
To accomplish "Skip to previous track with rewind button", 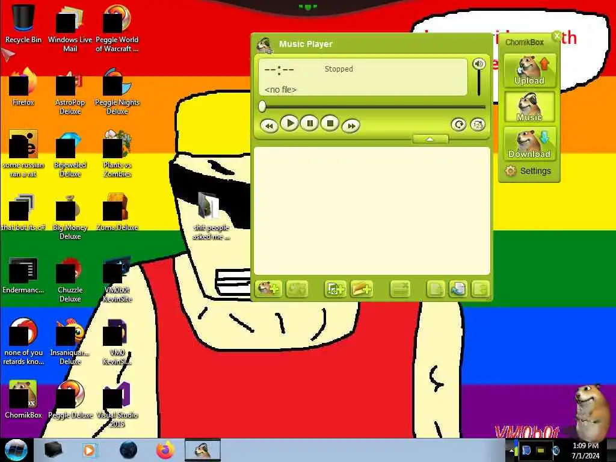I will tap(269, 126).
